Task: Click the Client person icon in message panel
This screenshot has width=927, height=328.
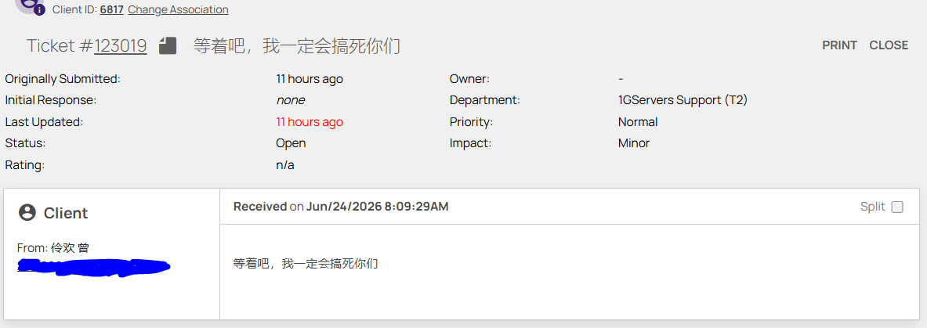Action: click(27, 213)
